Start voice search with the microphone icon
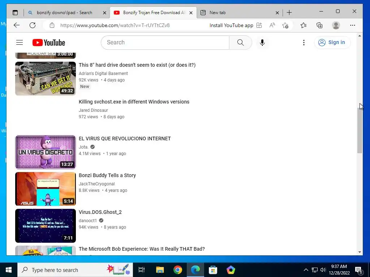The image size is (370, 277). point(262,43)
